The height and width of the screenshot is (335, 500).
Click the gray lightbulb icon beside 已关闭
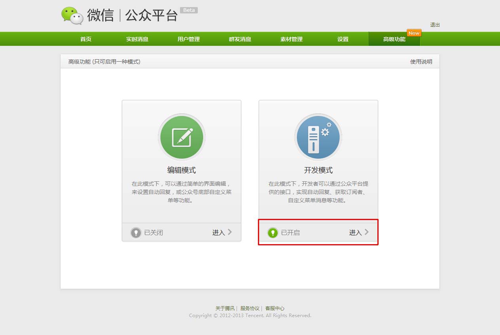[136, 233]
